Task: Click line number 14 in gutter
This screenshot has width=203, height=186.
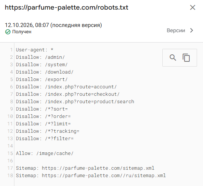Action: click(x=10, y=146)
